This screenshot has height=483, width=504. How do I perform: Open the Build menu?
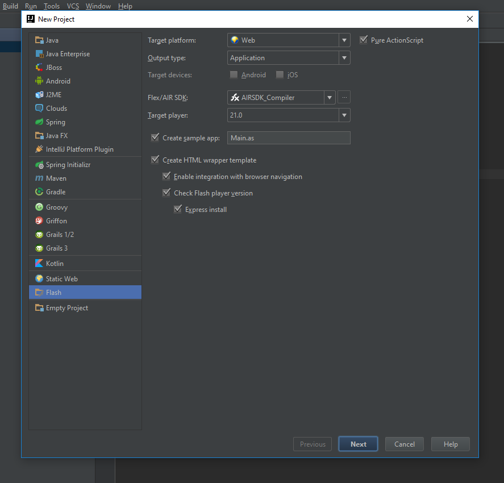click(x=10, y=6)
